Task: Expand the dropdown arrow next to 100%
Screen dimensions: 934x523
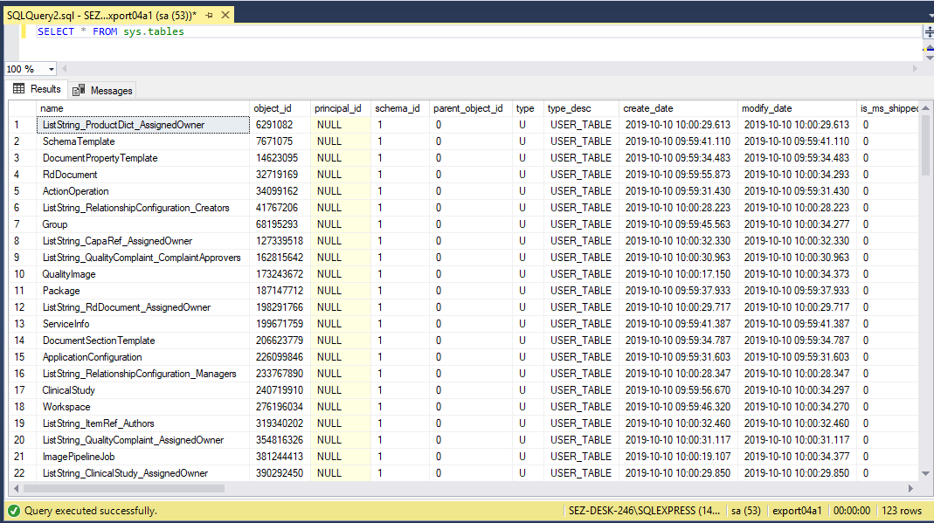Action: pos(51,67)
